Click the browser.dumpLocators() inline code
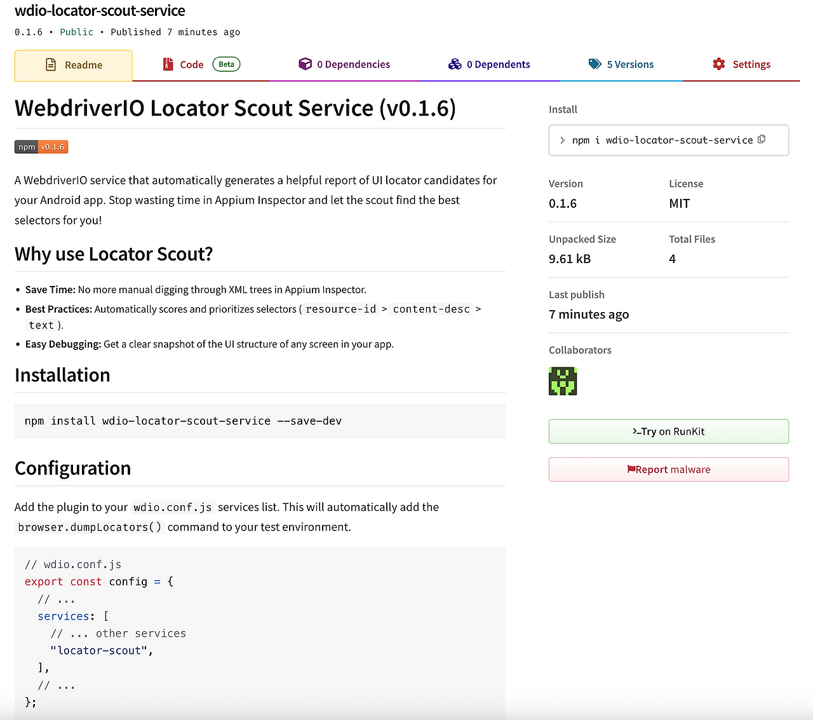813x720 pixels. (90, 527)
